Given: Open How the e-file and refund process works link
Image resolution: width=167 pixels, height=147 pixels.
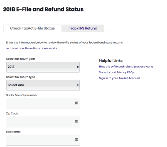Looking at the screenshot, I should click(x=126, y=66).
